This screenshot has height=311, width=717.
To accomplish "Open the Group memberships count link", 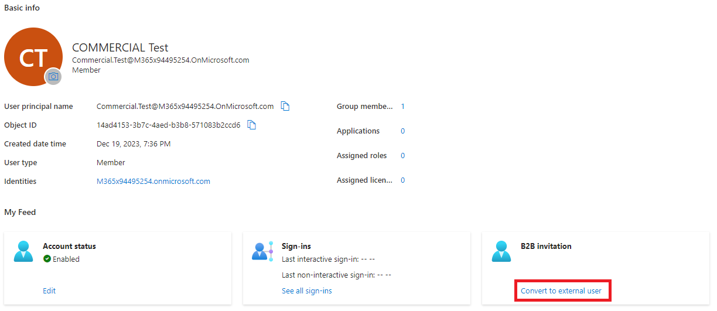I will pyautogui.click(x=402, y=107).
